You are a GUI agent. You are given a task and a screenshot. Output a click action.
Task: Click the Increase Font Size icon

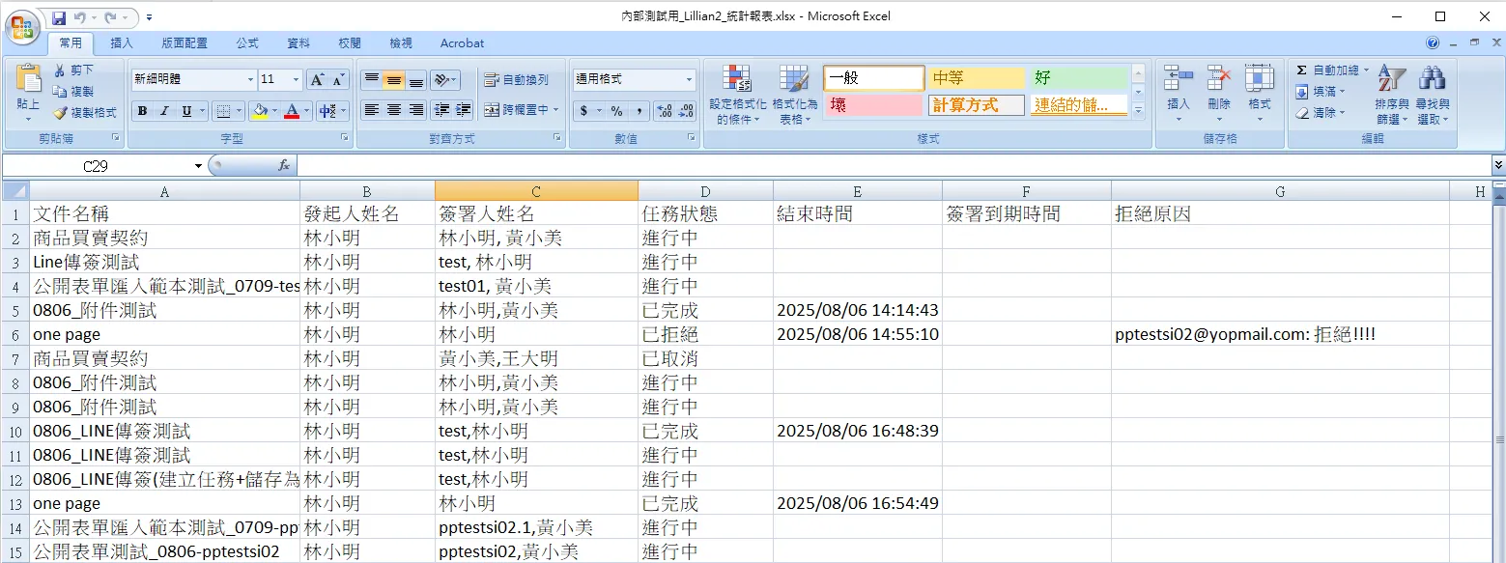pos(317,79)
